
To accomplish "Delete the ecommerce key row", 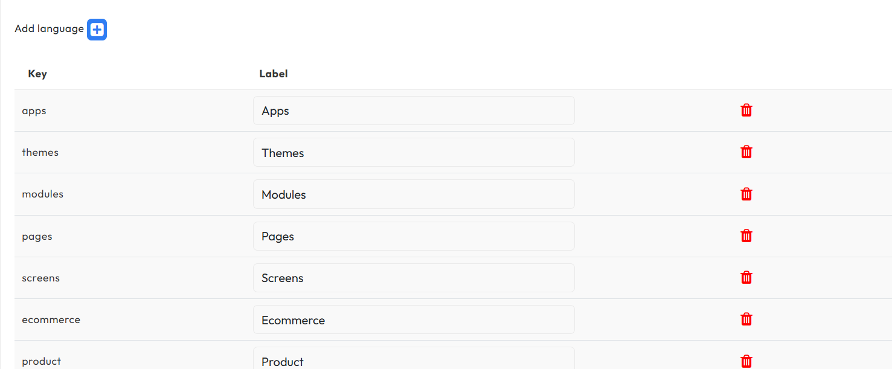I will [x=746, y=319].
